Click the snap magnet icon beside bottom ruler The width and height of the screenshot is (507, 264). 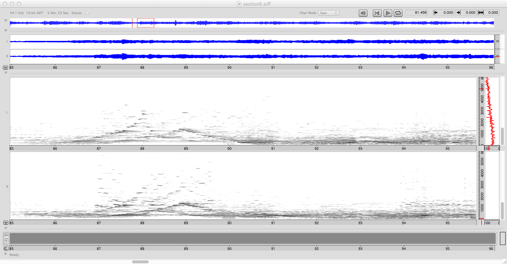pos(6,248)
